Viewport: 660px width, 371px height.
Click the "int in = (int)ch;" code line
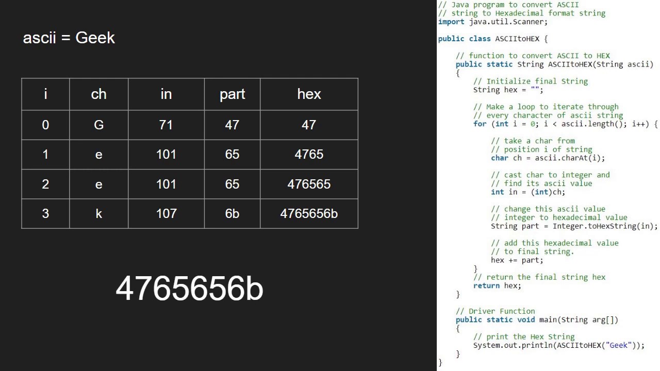528,192
